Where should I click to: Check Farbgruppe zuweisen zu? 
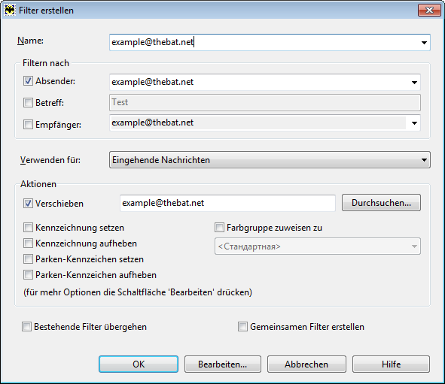tap(219, 228)
